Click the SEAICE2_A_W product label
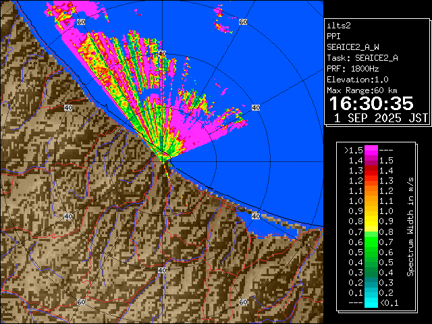 [x=354, y=47]
